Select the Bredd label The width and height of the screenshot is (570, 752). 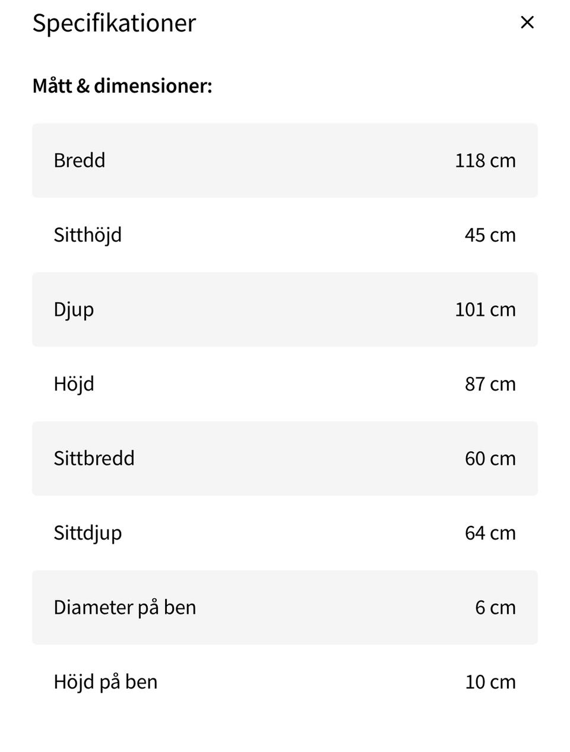coord(80,160)
